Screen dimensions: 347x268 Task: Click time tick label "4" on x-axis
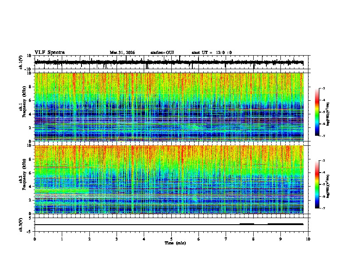pos(144,239)
